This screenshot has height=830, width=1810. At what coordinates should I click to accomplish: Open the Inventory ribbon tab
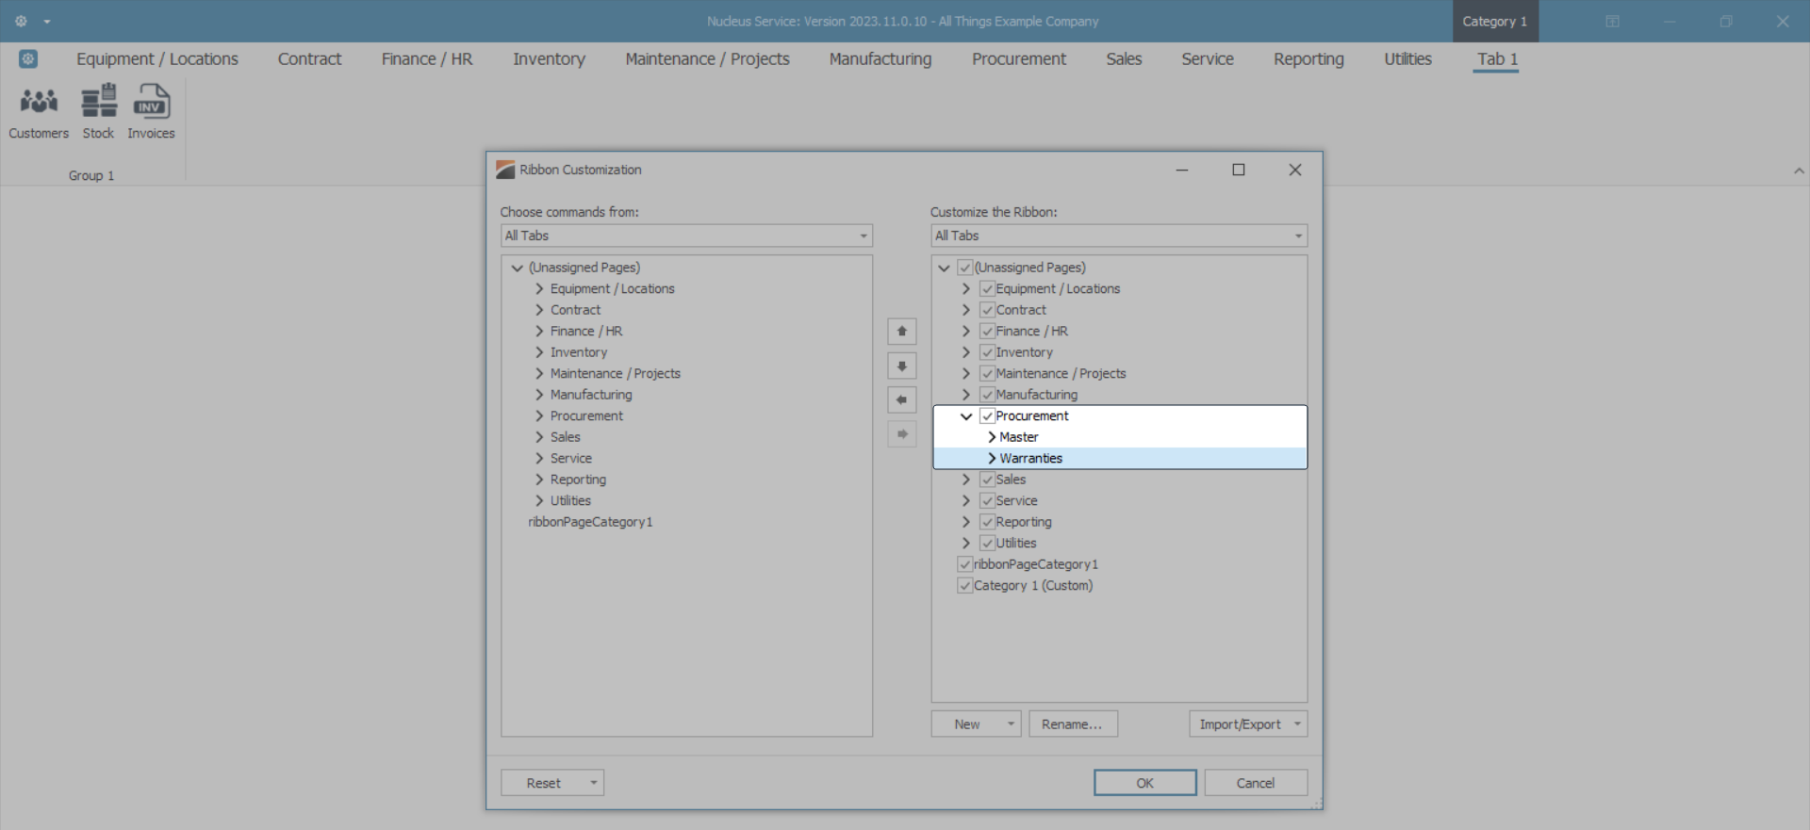(x=549, y=58)
